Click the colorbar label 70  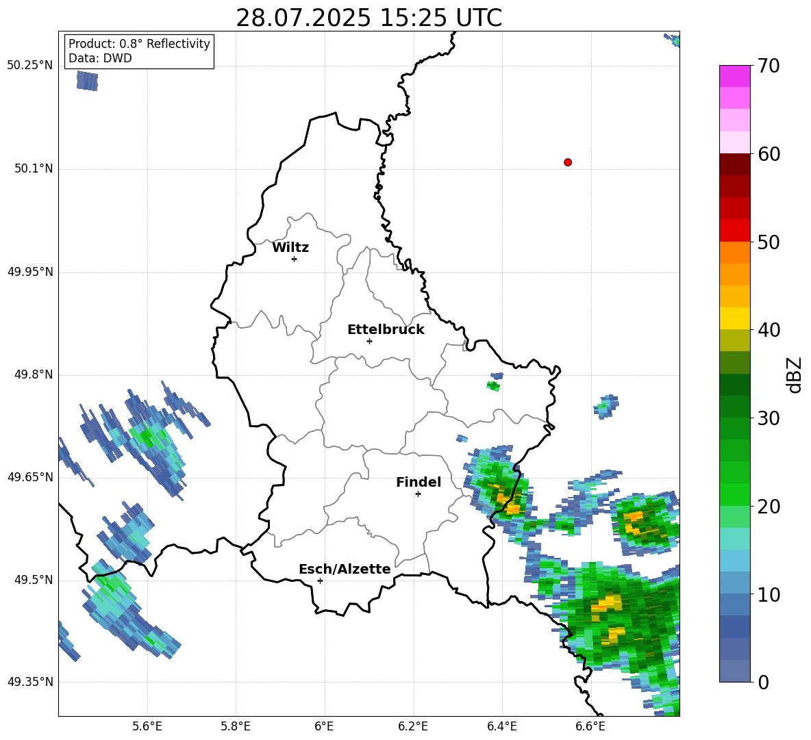pyautogui.click(x=769, y=66)
